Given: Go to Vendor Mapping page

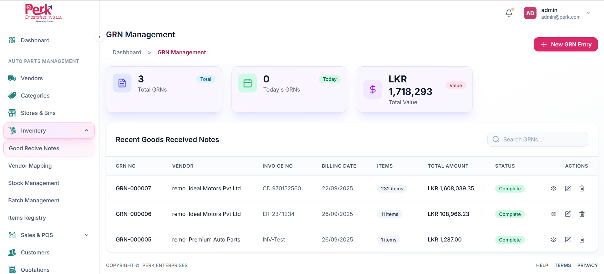Looking at the screenshot, I should point(30,166).
